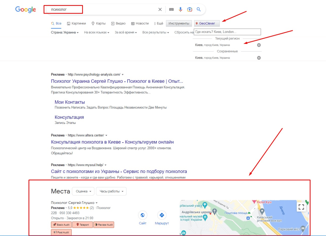Viewport: 326px width, 236px height.
Task: Open Все результаты dropdown
Action: [156, 33]
